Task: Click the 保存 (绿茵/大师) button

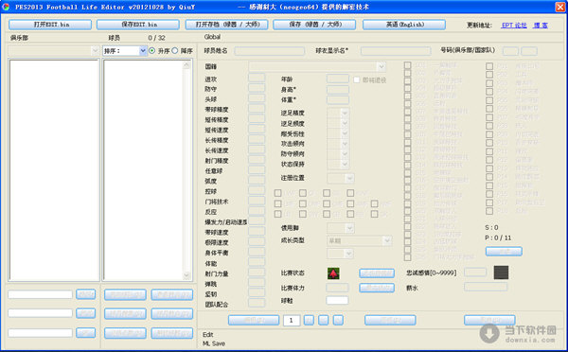Action: 314,25
